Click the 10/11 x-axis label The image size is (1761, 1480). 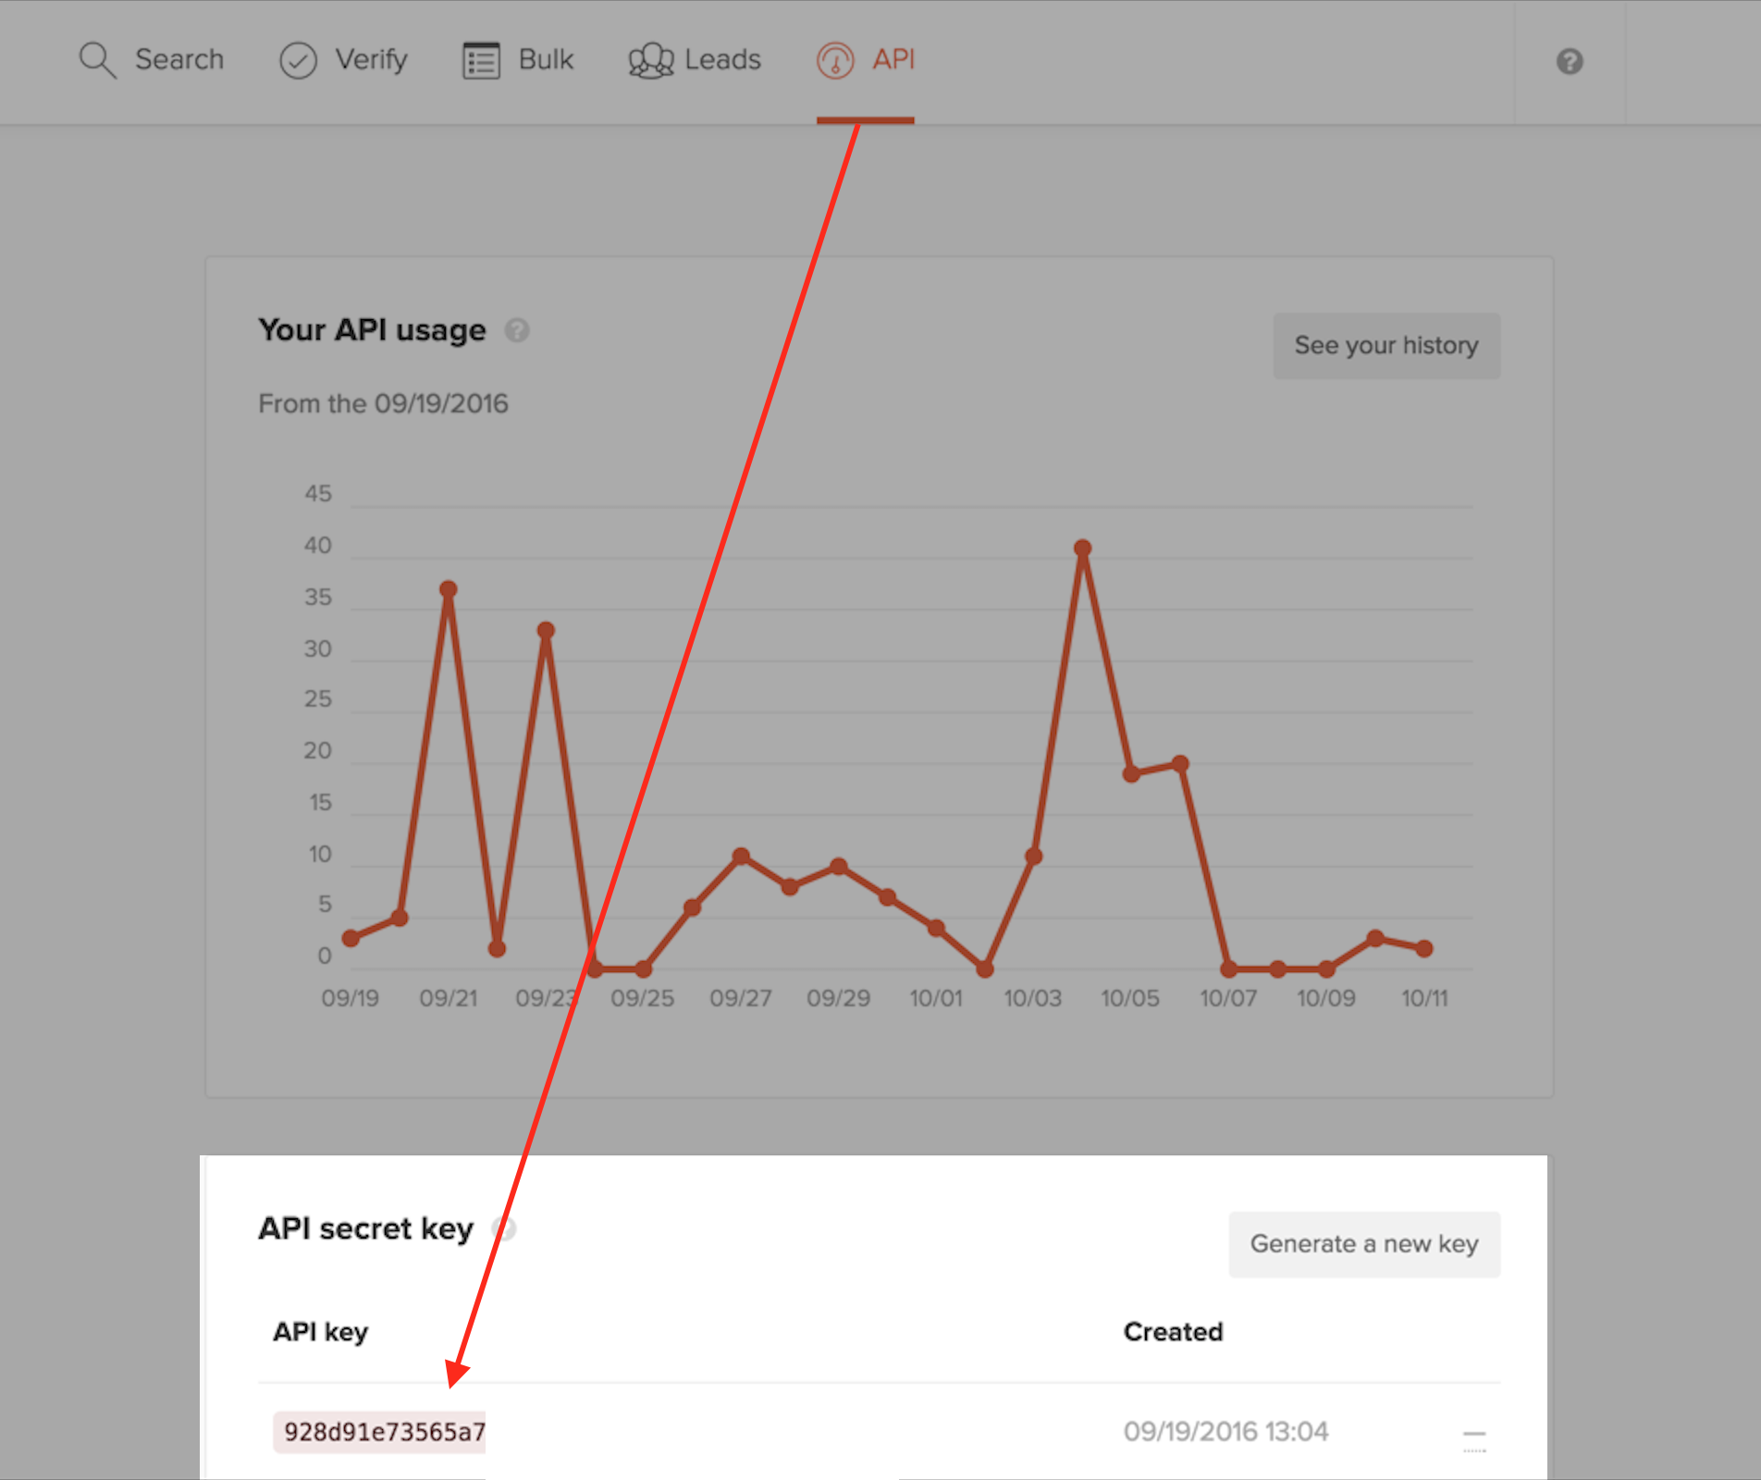(x=1424, y=999)
